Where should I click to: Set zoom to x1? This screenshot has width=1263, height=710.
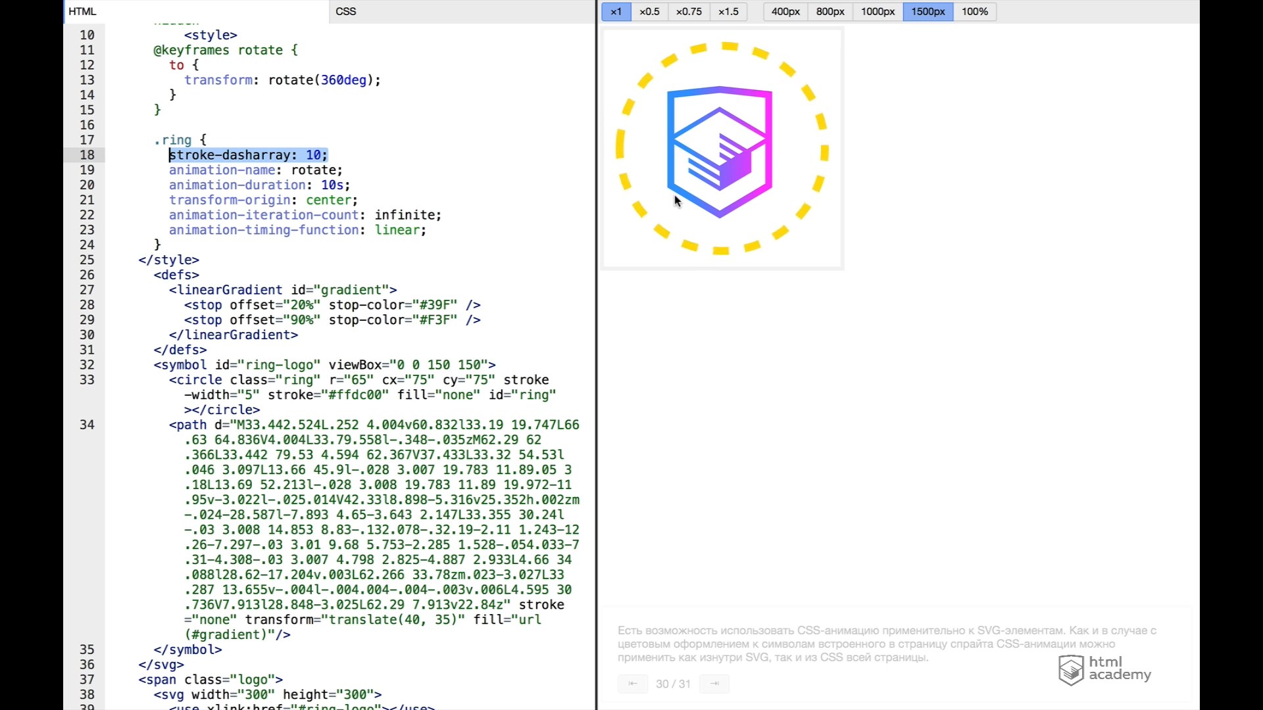pyautogui.click(x=616, y=11)
